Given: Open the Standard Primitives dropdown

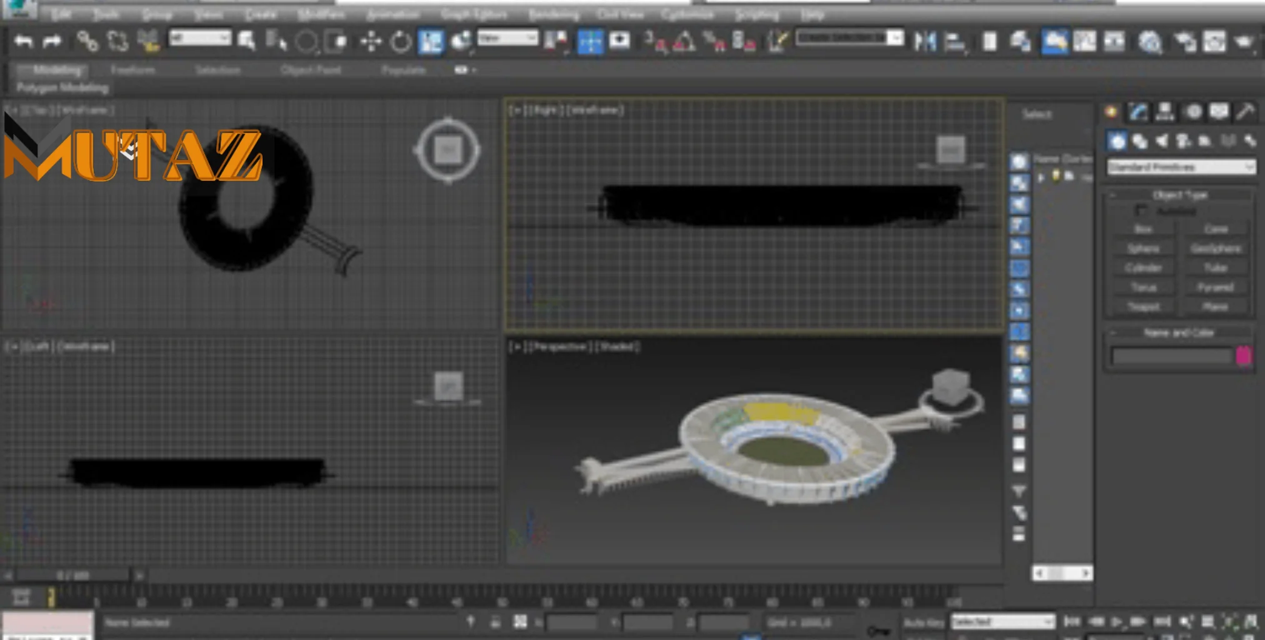Looking at the screenshot, I should tap(1181, 167).
